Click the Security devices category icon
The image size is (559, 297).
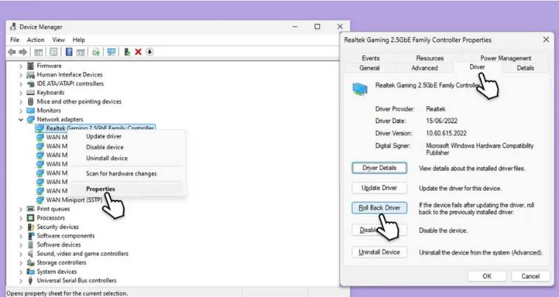pos(31,226)
